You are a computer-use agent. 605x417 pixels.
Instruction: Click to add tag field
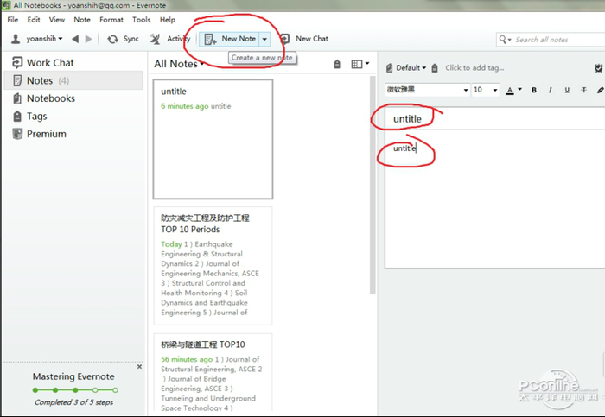474,68
